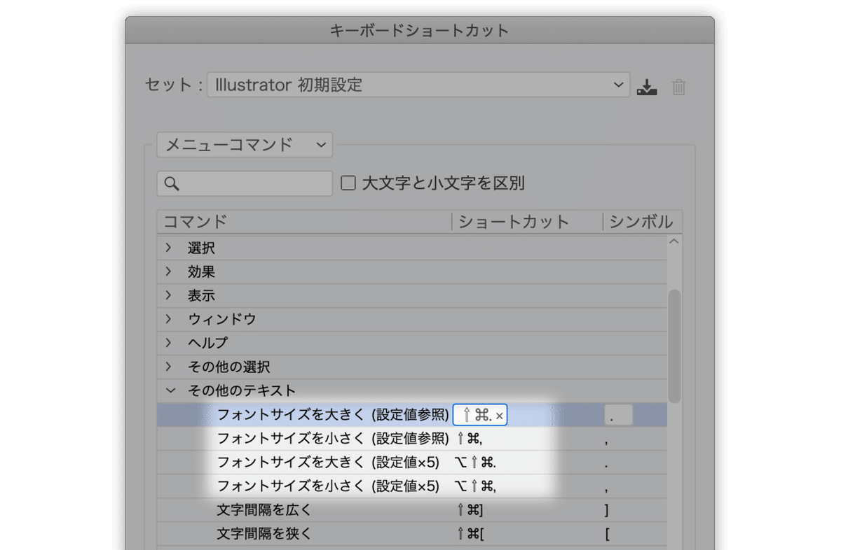Click the コマンド column header
Viewport: 841px width, 550px height.
[196, 222]
